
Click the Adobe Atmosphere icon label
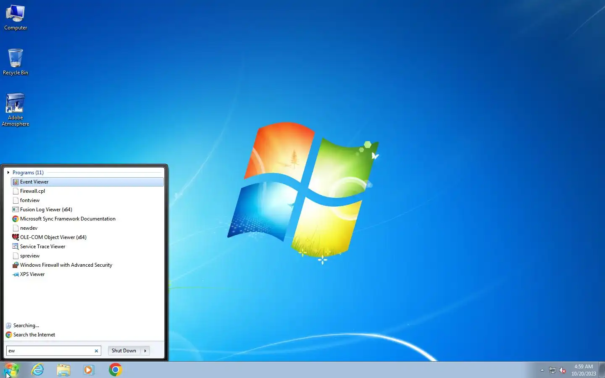[16, 121]
